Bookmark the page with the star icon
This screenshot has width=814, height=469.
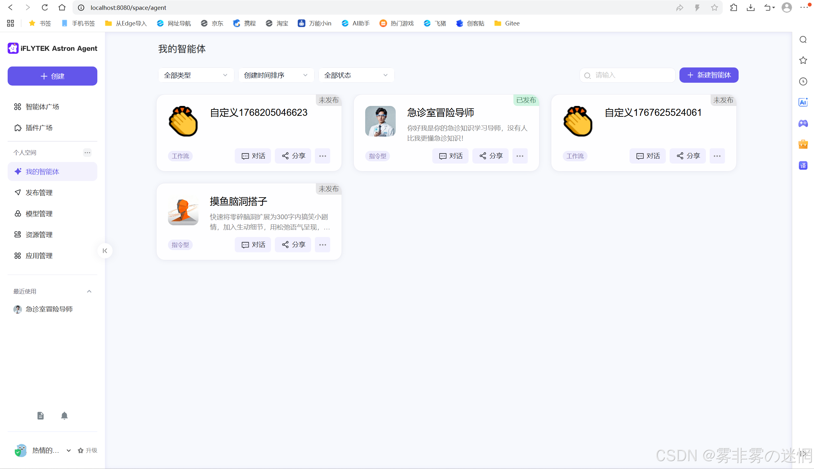click(x=714, y=7)
